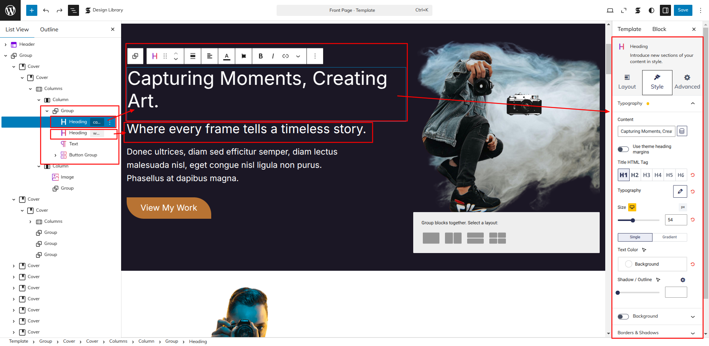This screenshot has width=709, height=346.
Task: Open the device preview laptop icon
Action: tap(610, 10)
